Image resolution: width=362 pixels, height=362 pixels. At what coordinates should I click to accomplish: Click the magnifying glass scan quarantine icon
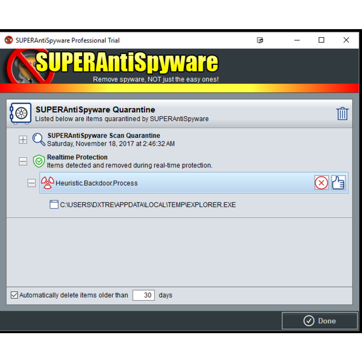[x=39, y=139]
